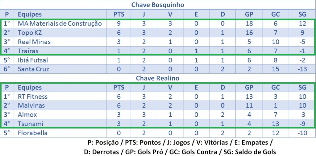Select the Malvinas team name

pyautogui.click(x=31, y=105)
